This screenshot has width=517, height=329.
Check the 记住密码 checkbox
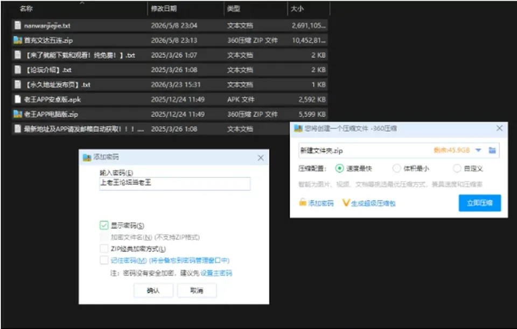104,260
